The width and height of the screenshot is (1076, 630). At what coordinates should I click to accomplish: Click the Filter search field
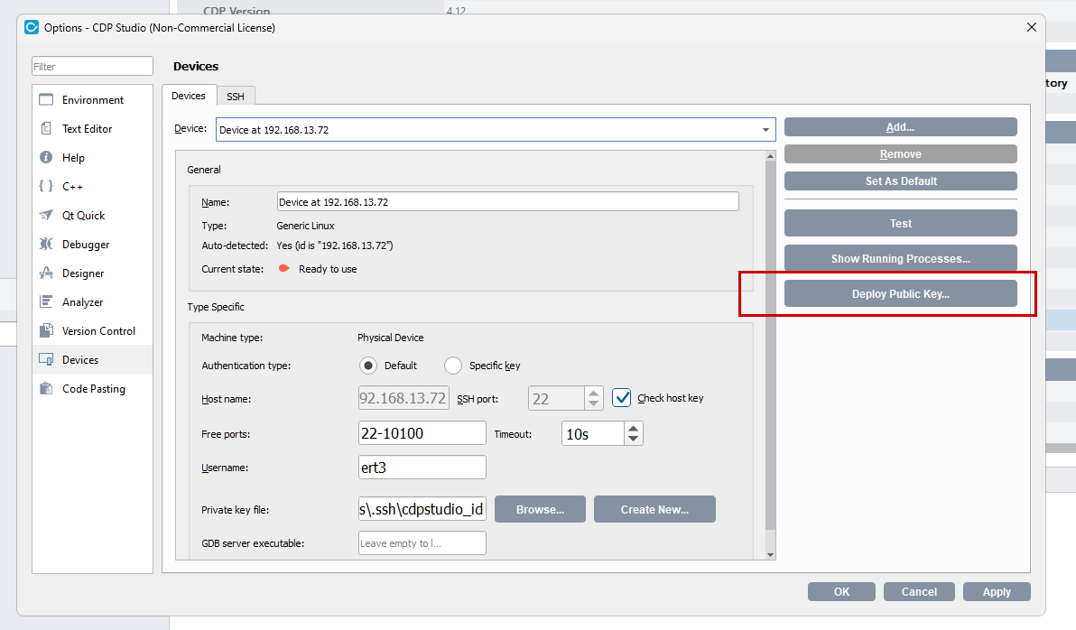(x=92, y=66)
